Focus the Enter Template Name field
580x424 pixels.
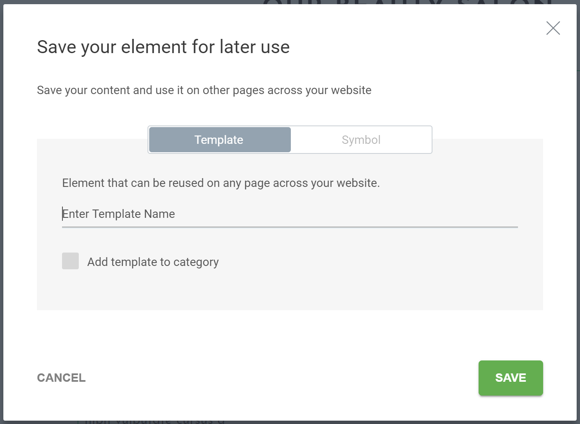[290, 214]
